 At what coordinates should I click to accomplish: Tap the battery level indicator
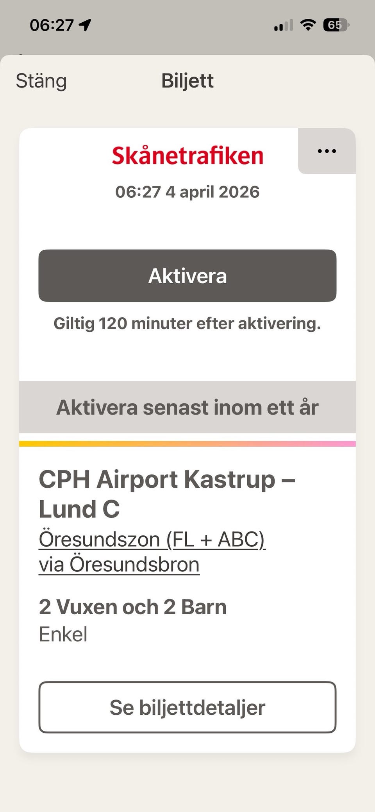click(336, 25)
